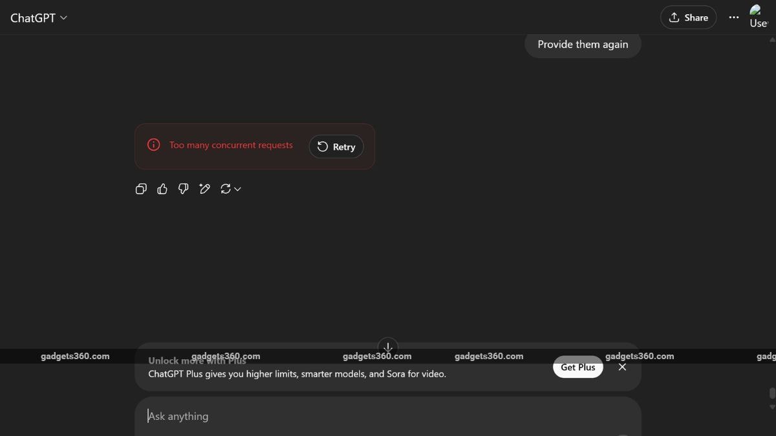Click the scrollbar down arrow
The width and height of the screenshot is (776, 436).
(772, 407)
